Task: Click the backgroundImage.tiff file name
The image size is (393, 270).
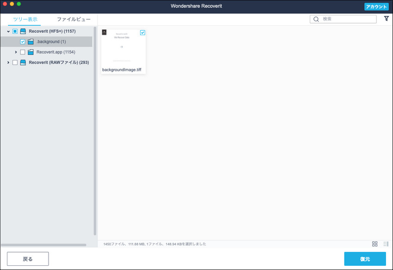Action: click(x=122, y=70)
